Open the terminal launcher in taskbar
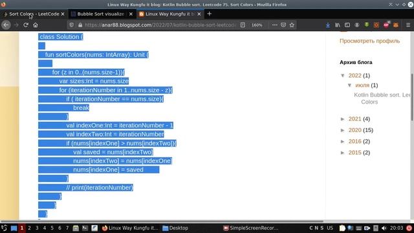This screenshot has width=414, height=233. click(85, 228)
